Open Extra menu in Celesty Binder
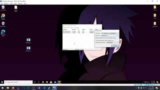The width and height of the screenshot is (160, 90). tap(68, 28)
